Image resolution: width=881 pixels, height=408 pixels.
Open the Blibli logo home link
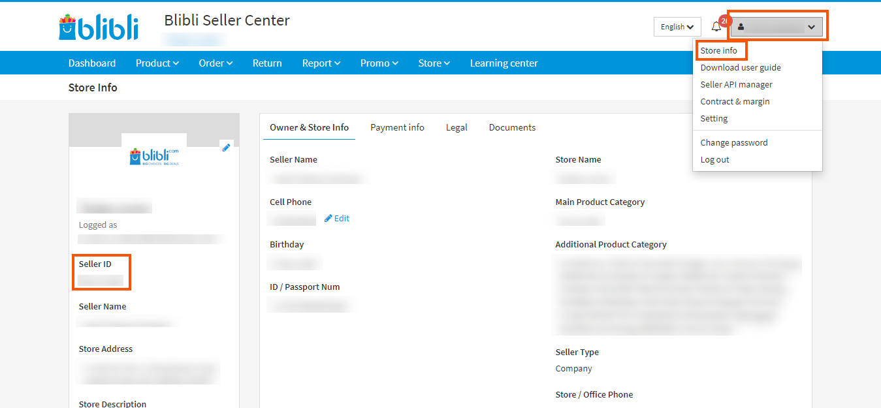click(99, 27)
